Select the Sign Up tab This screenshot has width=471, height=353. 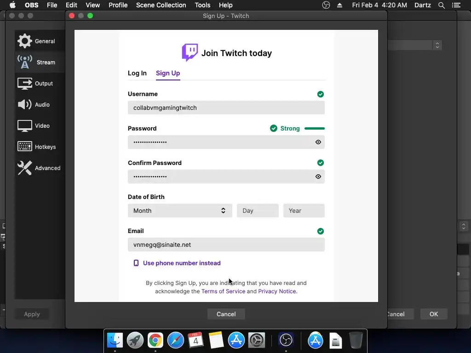click(x=168, y=73)
